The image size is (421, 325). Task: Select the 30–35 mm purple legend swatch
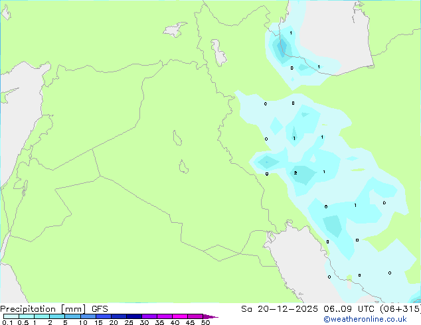coord(149,316)
